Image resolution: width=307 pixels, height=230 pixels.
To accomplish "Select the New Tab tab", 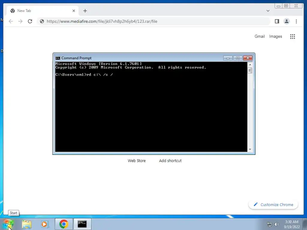I will pos(43,11).
